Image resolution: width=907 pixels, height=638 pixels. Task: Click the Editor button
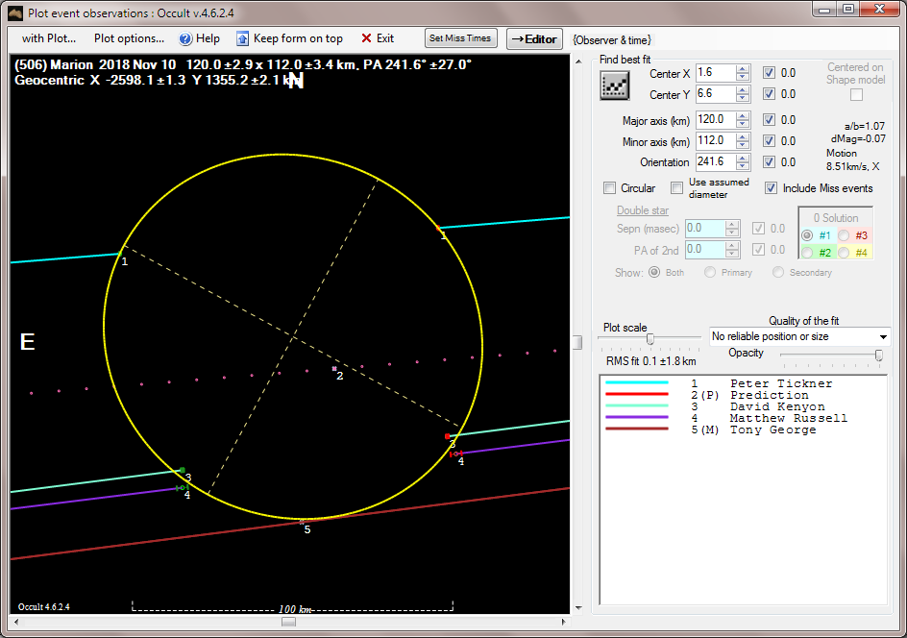tap(534, 38)
